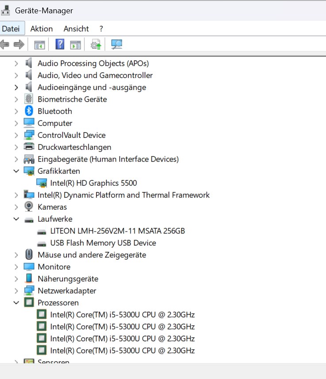Expand Intel(R) Dynamic Platform and Thermal Framework
The width and height of the screenshot is (326, 379).
[16, 195]
